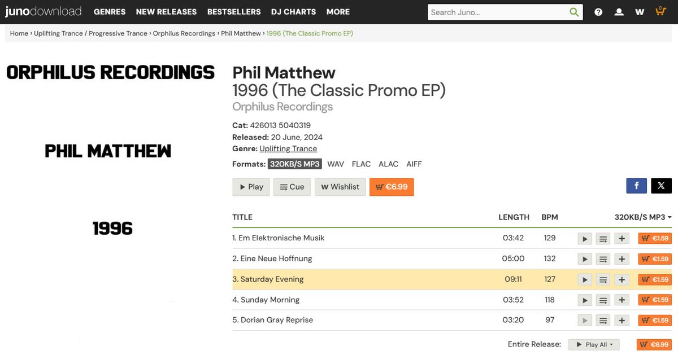Focus the Search Juno input field

click(497, 12)
